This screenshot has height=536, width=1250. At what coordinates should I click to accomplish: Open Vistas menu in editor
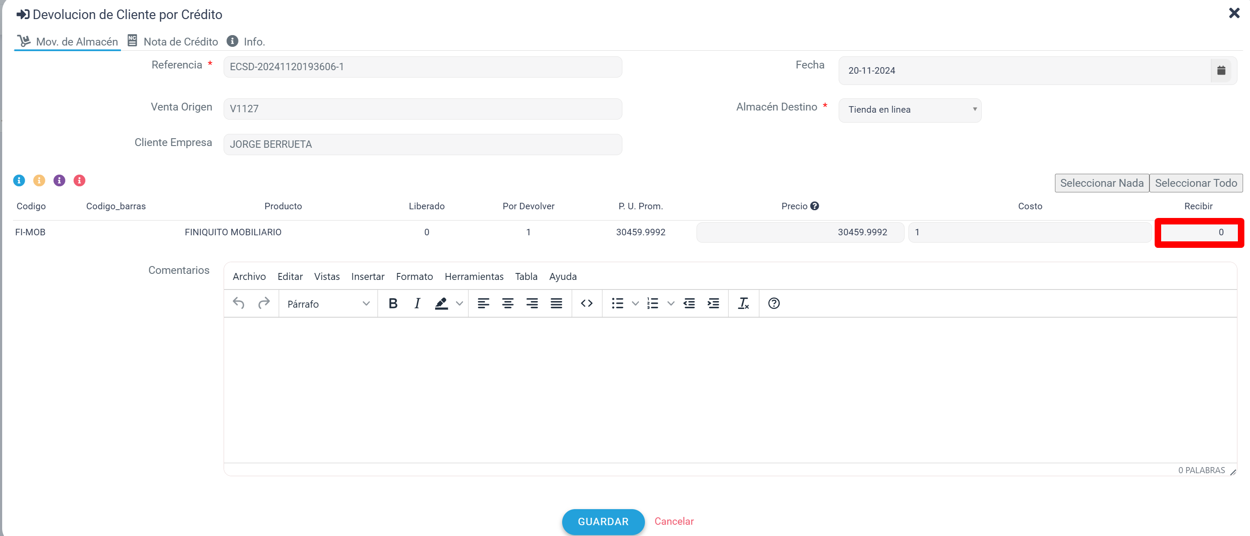[326, 276]
